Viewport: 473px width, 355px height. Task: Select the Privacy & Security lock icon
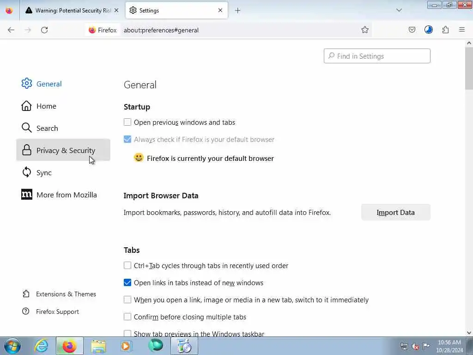(x=26, y=150)
